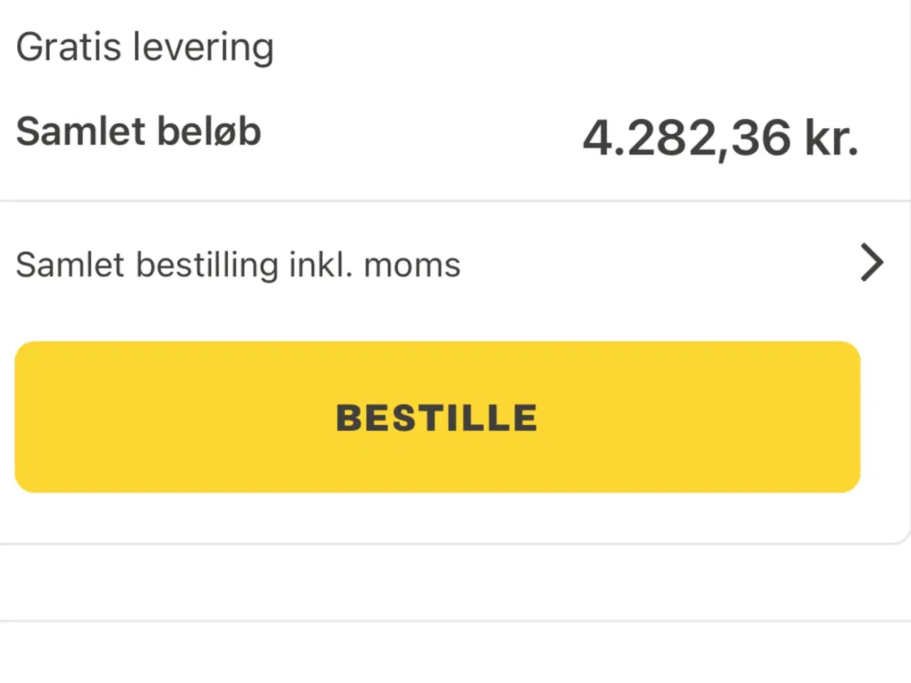Image resolution: width=911 pixels, height=683 pixels.
Task: Click the 'kr.' currency text
Action: tap(831, 137)
